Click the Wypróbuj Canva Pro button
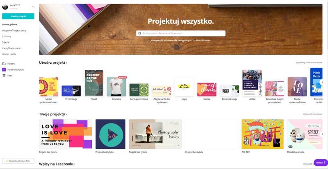 18,161
